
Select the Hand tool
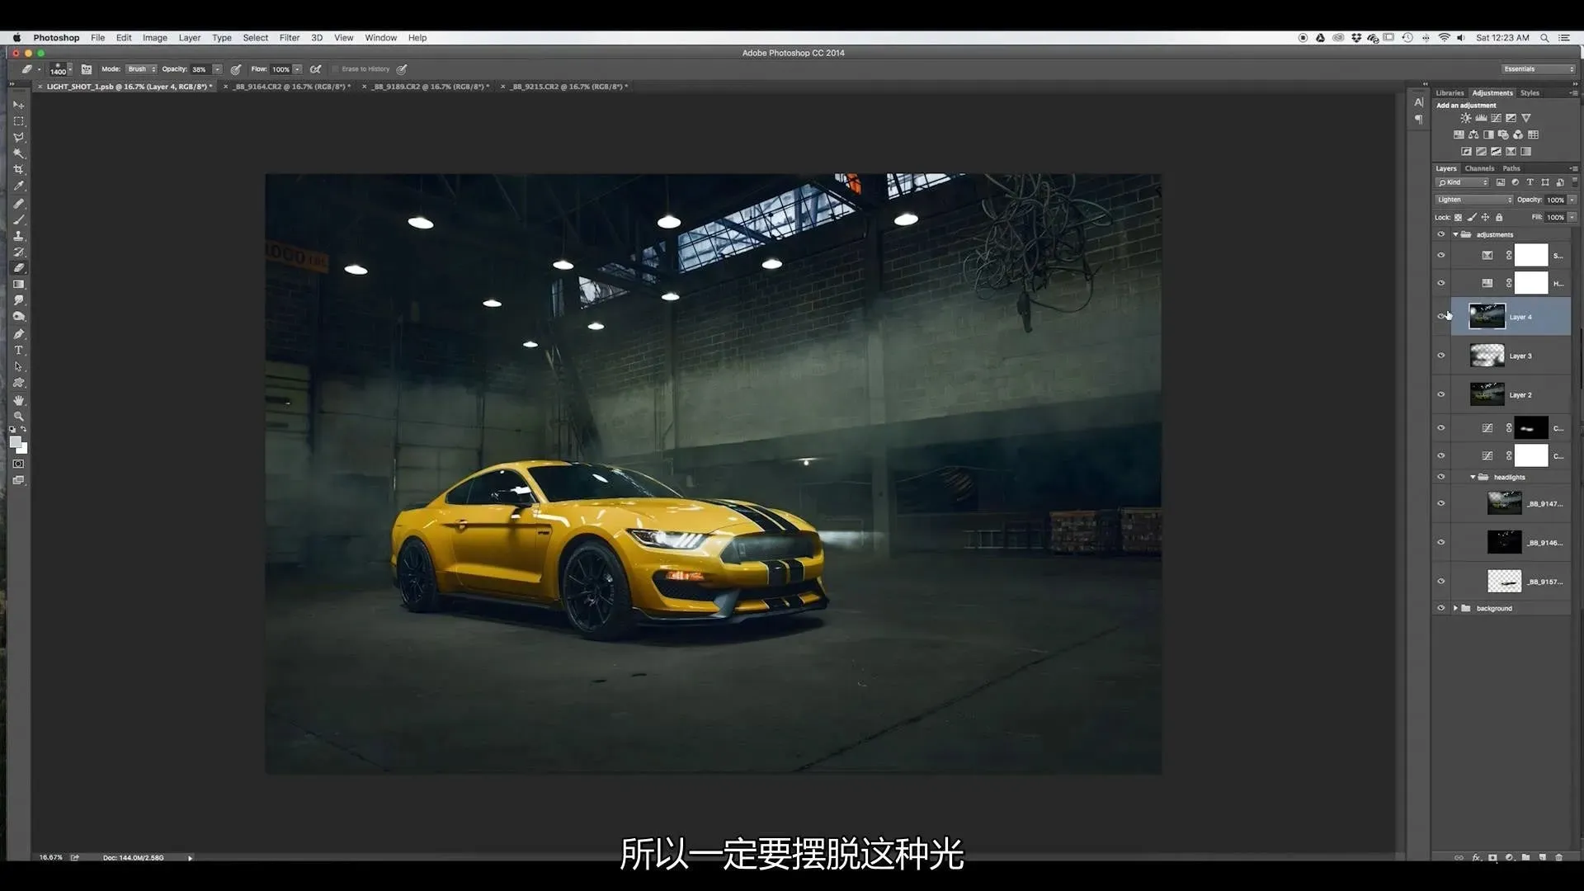click(x=18, y=400)
